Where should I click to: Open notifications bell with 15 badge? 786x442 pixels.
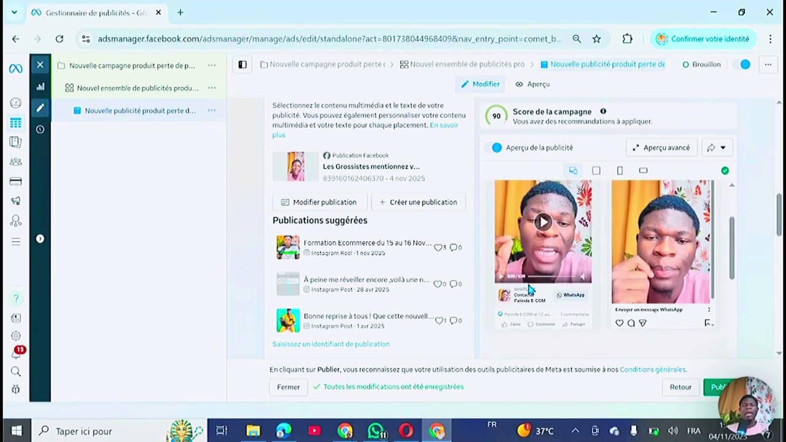[17, 353]
